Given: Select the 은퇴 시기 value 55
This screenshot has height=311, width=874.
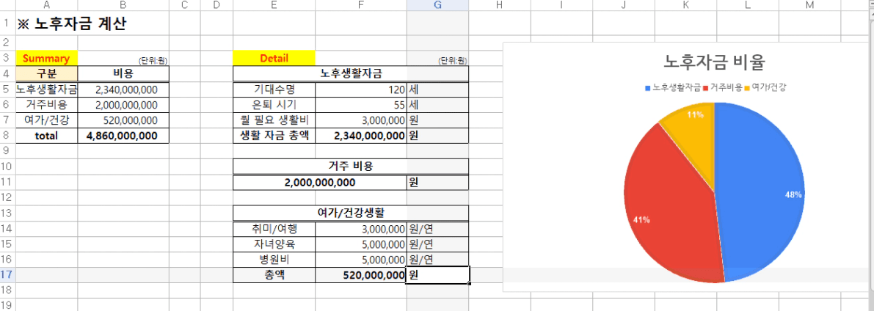Looking at the screenshot, I should click(361, 105).
